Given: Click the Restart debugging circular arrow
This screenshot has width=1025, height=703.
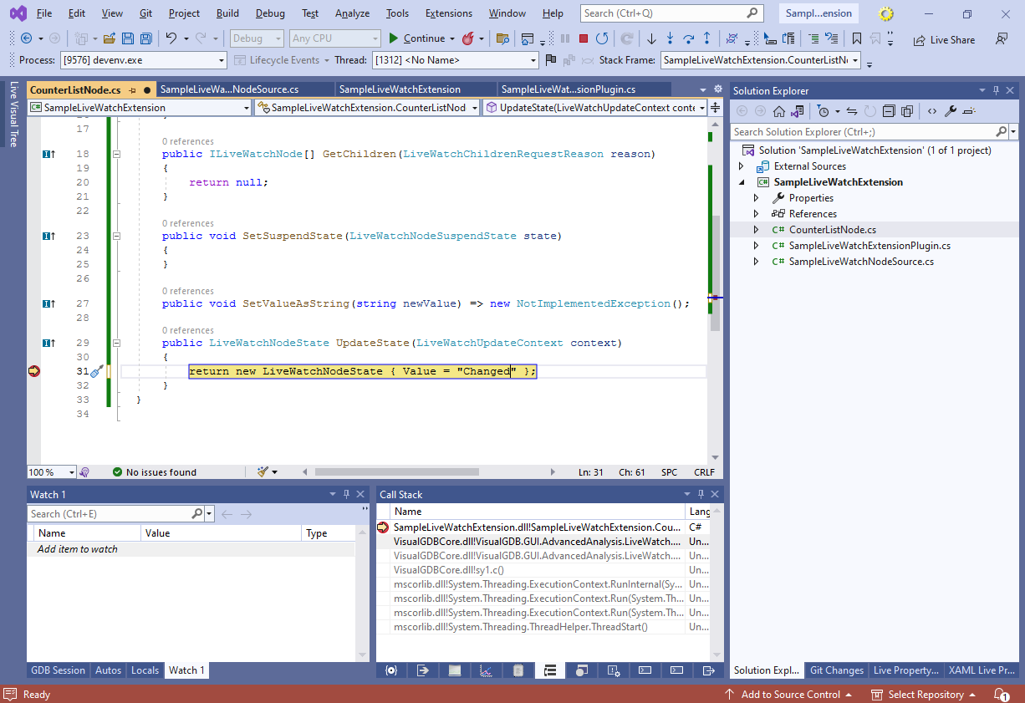Looking at the screenshot, I should point(602,38).
